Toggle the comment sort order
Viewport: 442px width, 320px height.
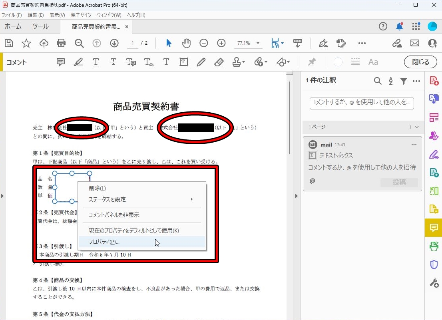(390, 81)
